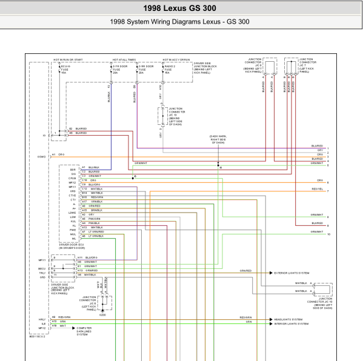Click the "C9 BLU/ORG" wire label
The width and height of the screenshot is (363, 361).
pyautogui.click(x=91, y=185)
